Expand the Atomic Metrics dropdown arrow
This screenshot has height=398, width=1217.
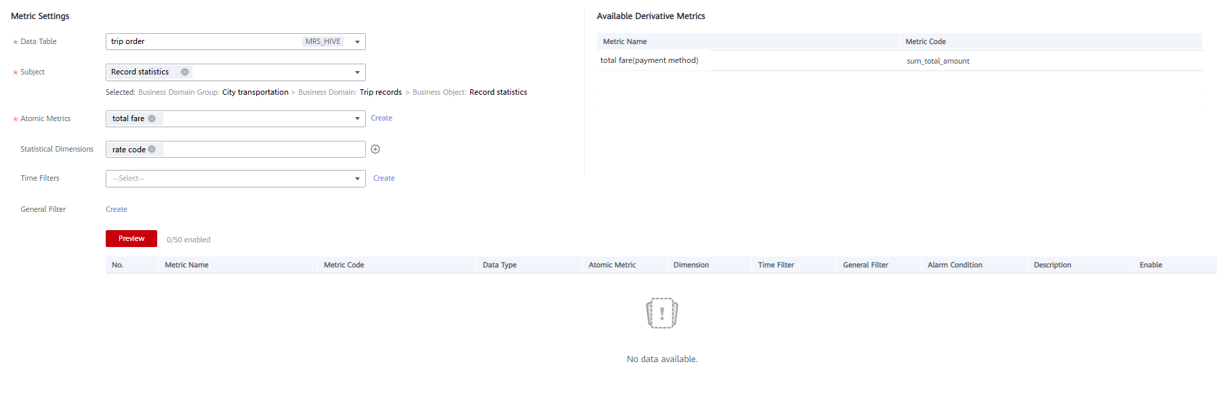pyautogui.click(x=357, y=118)
